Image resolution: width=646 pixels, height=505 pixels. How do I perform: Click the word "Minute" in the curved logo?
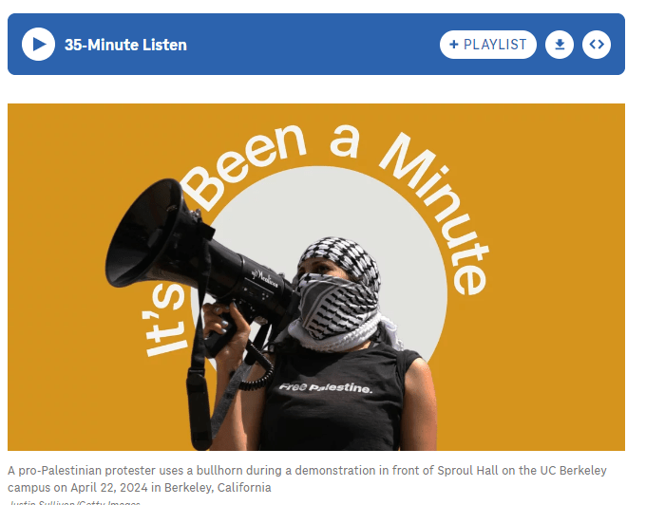(x=437, y=212)
